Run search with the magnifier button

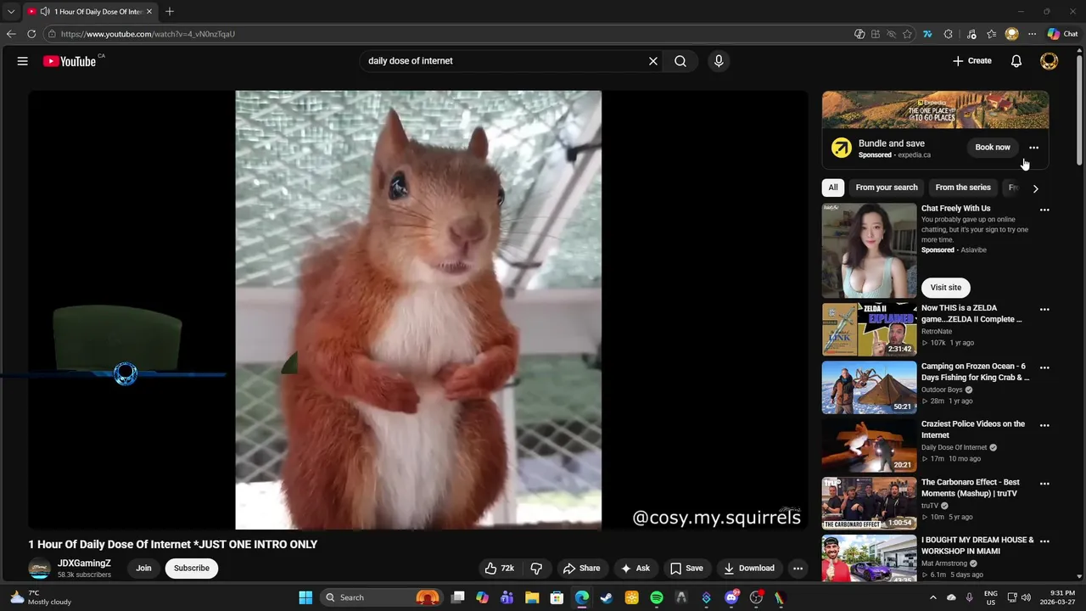(x=680, y=61)
